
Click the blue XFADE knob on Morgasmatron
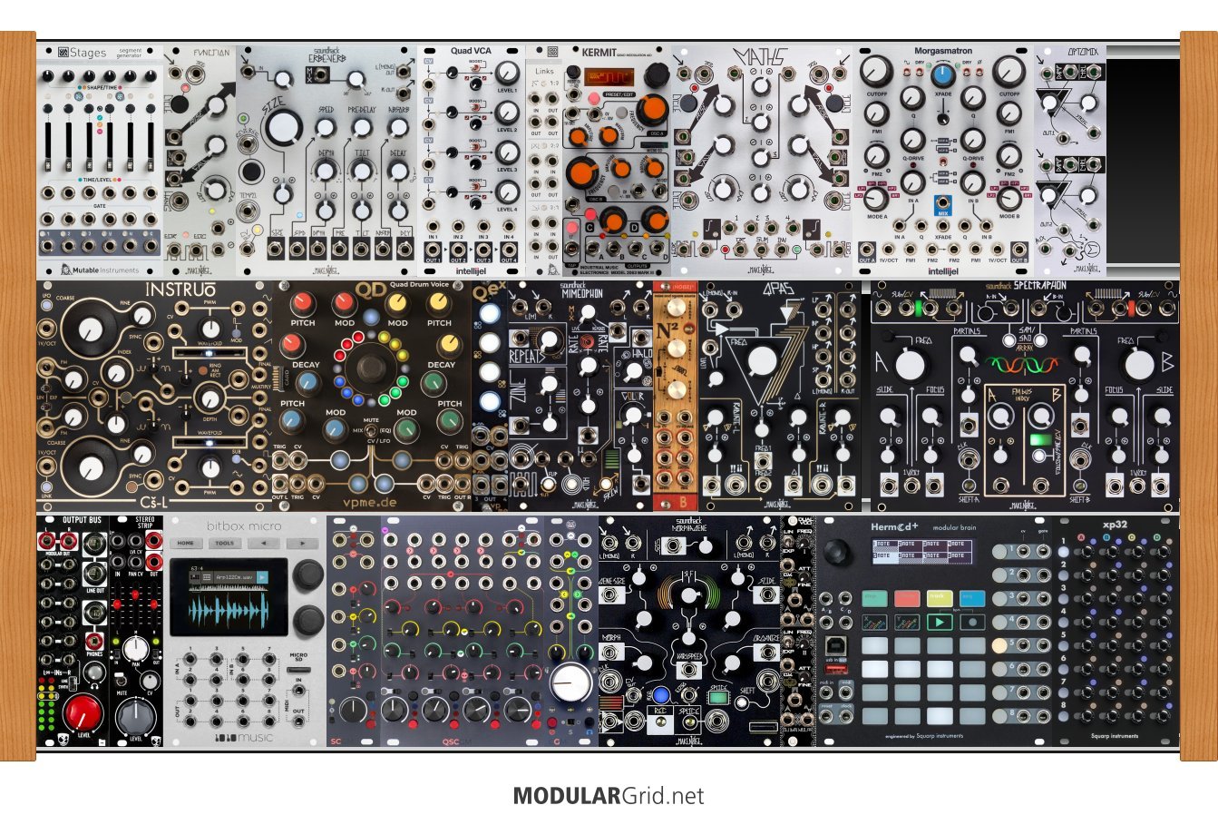point(943,76)
